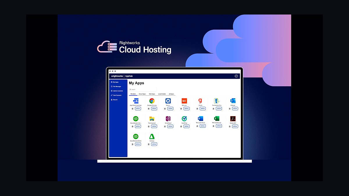Screen dimensions: 349x196
Task: Click OPEN under QuickBooks Enterprise
Action: 138,126
